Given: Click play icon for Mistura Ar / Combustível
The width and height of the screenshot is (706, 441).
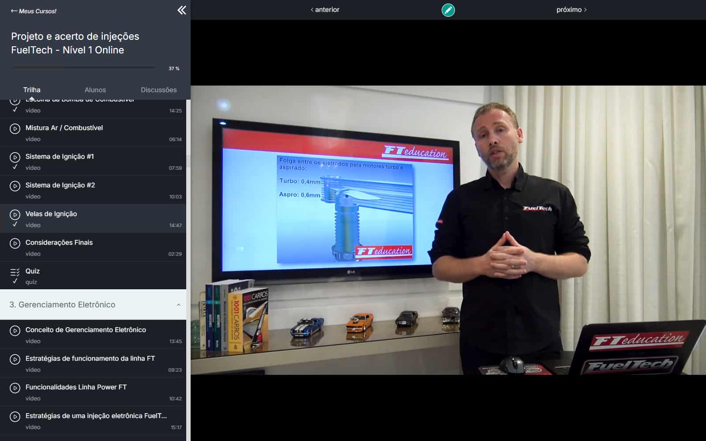Looking at the screenshot, I should (15, 128).
